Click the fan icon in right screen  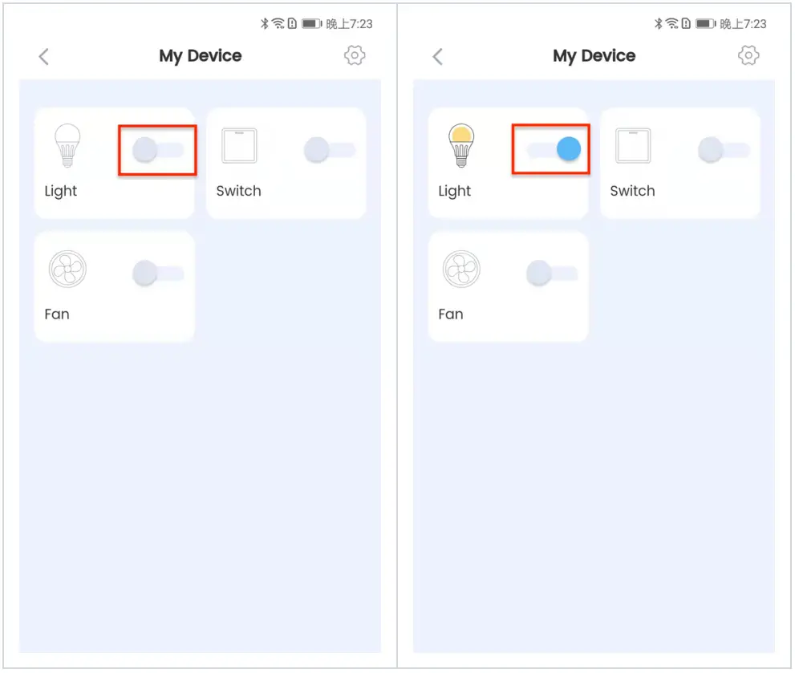click(461, 269)
